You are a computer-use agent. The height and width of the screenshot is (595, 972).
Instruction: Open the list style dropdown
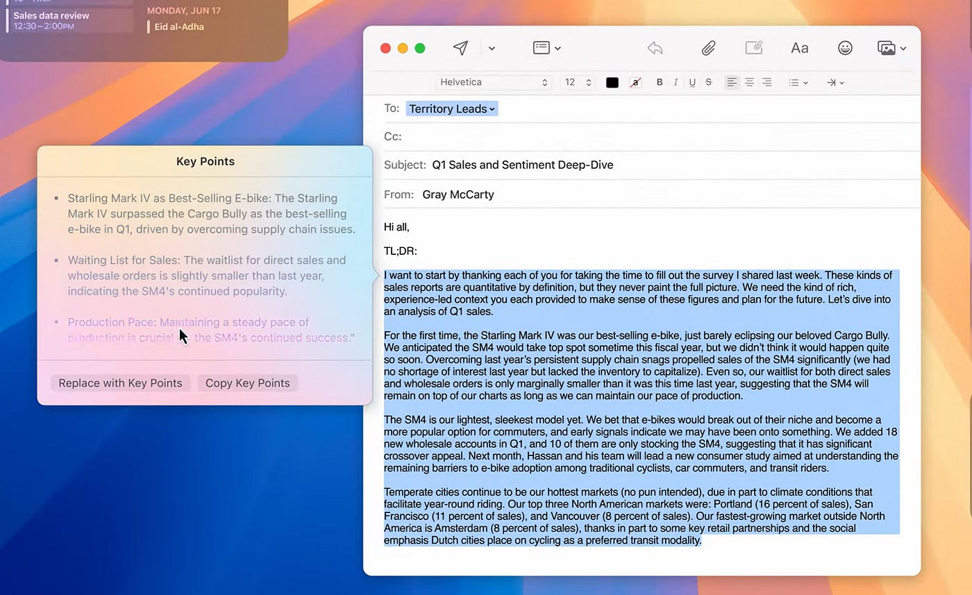(x=798, y=82)
